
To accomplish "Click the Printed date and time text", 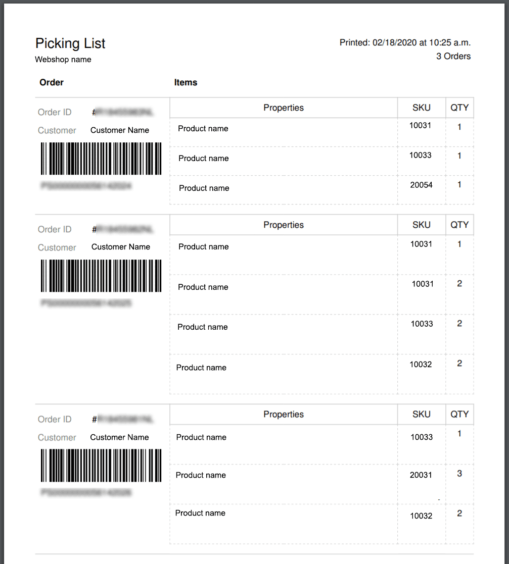I will 405,42.
